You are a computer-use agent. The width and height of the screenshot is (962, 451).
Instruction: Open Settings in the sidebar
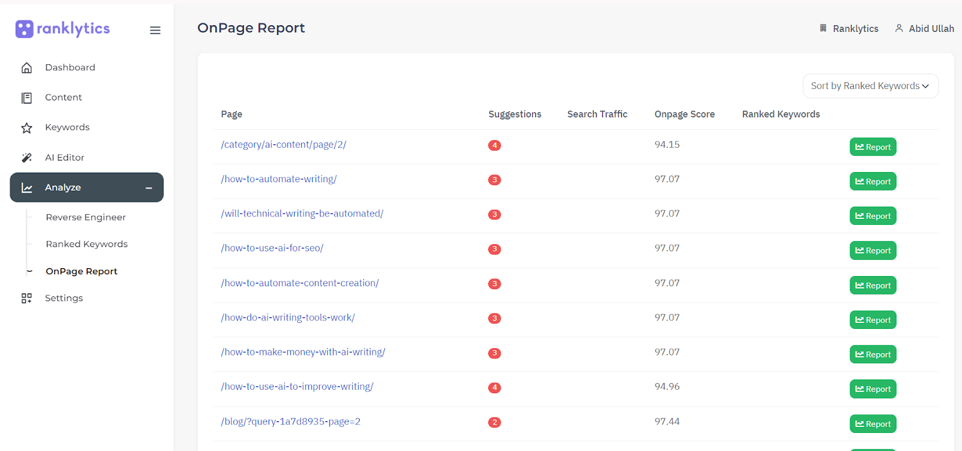64,298
